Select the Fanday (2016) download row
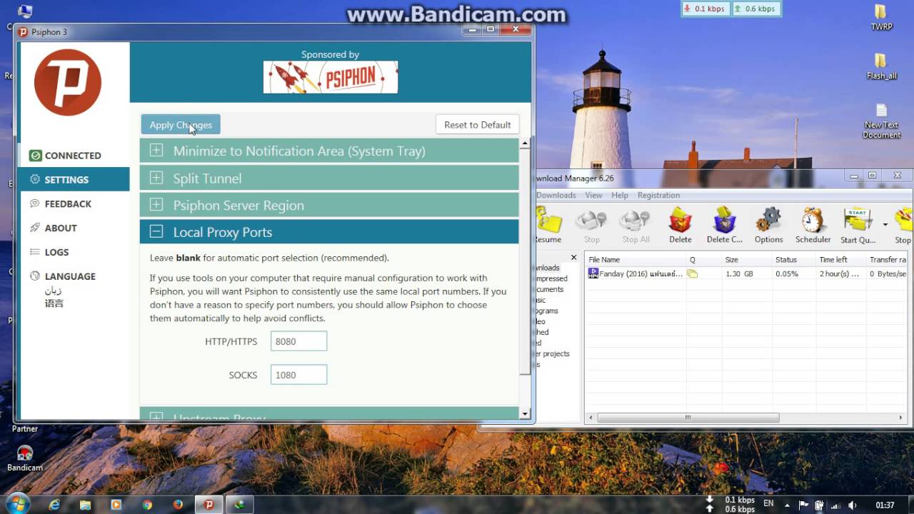The image size is (914, 514). (745, 273)
